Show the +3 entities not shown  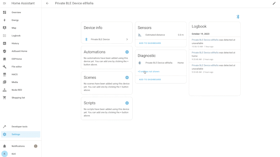pyautogui.click(x=149, y=71)
